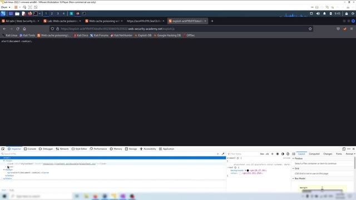Open the Storage devtools tab
356x200 pixels.
[131, 149]
